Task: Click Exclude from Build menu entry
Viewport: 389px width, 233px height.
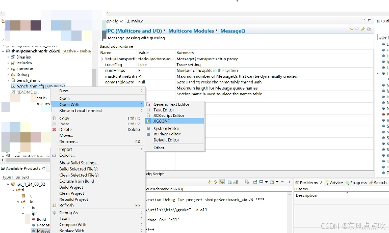Action: coord(76,181)
